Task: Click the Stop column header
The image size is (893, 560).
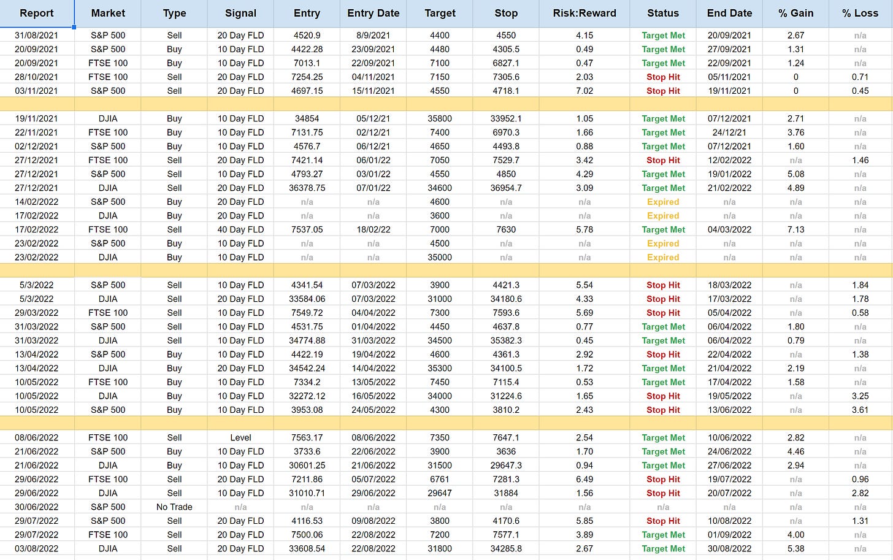Action: 506,13
